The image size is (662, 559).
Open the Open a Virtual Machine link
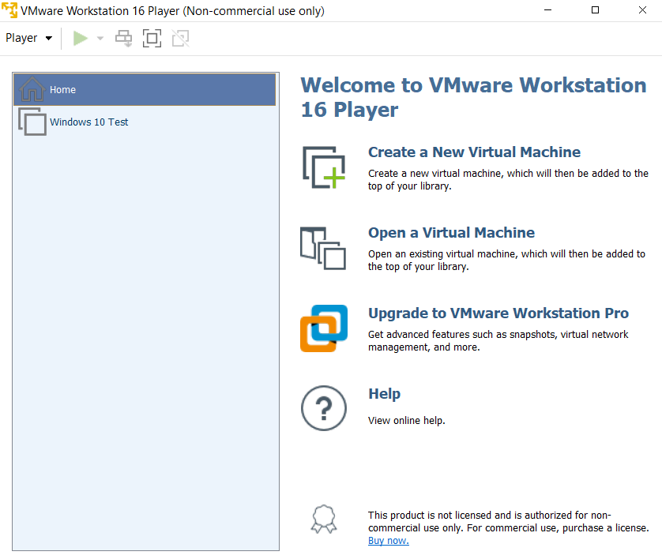(451, 232)
